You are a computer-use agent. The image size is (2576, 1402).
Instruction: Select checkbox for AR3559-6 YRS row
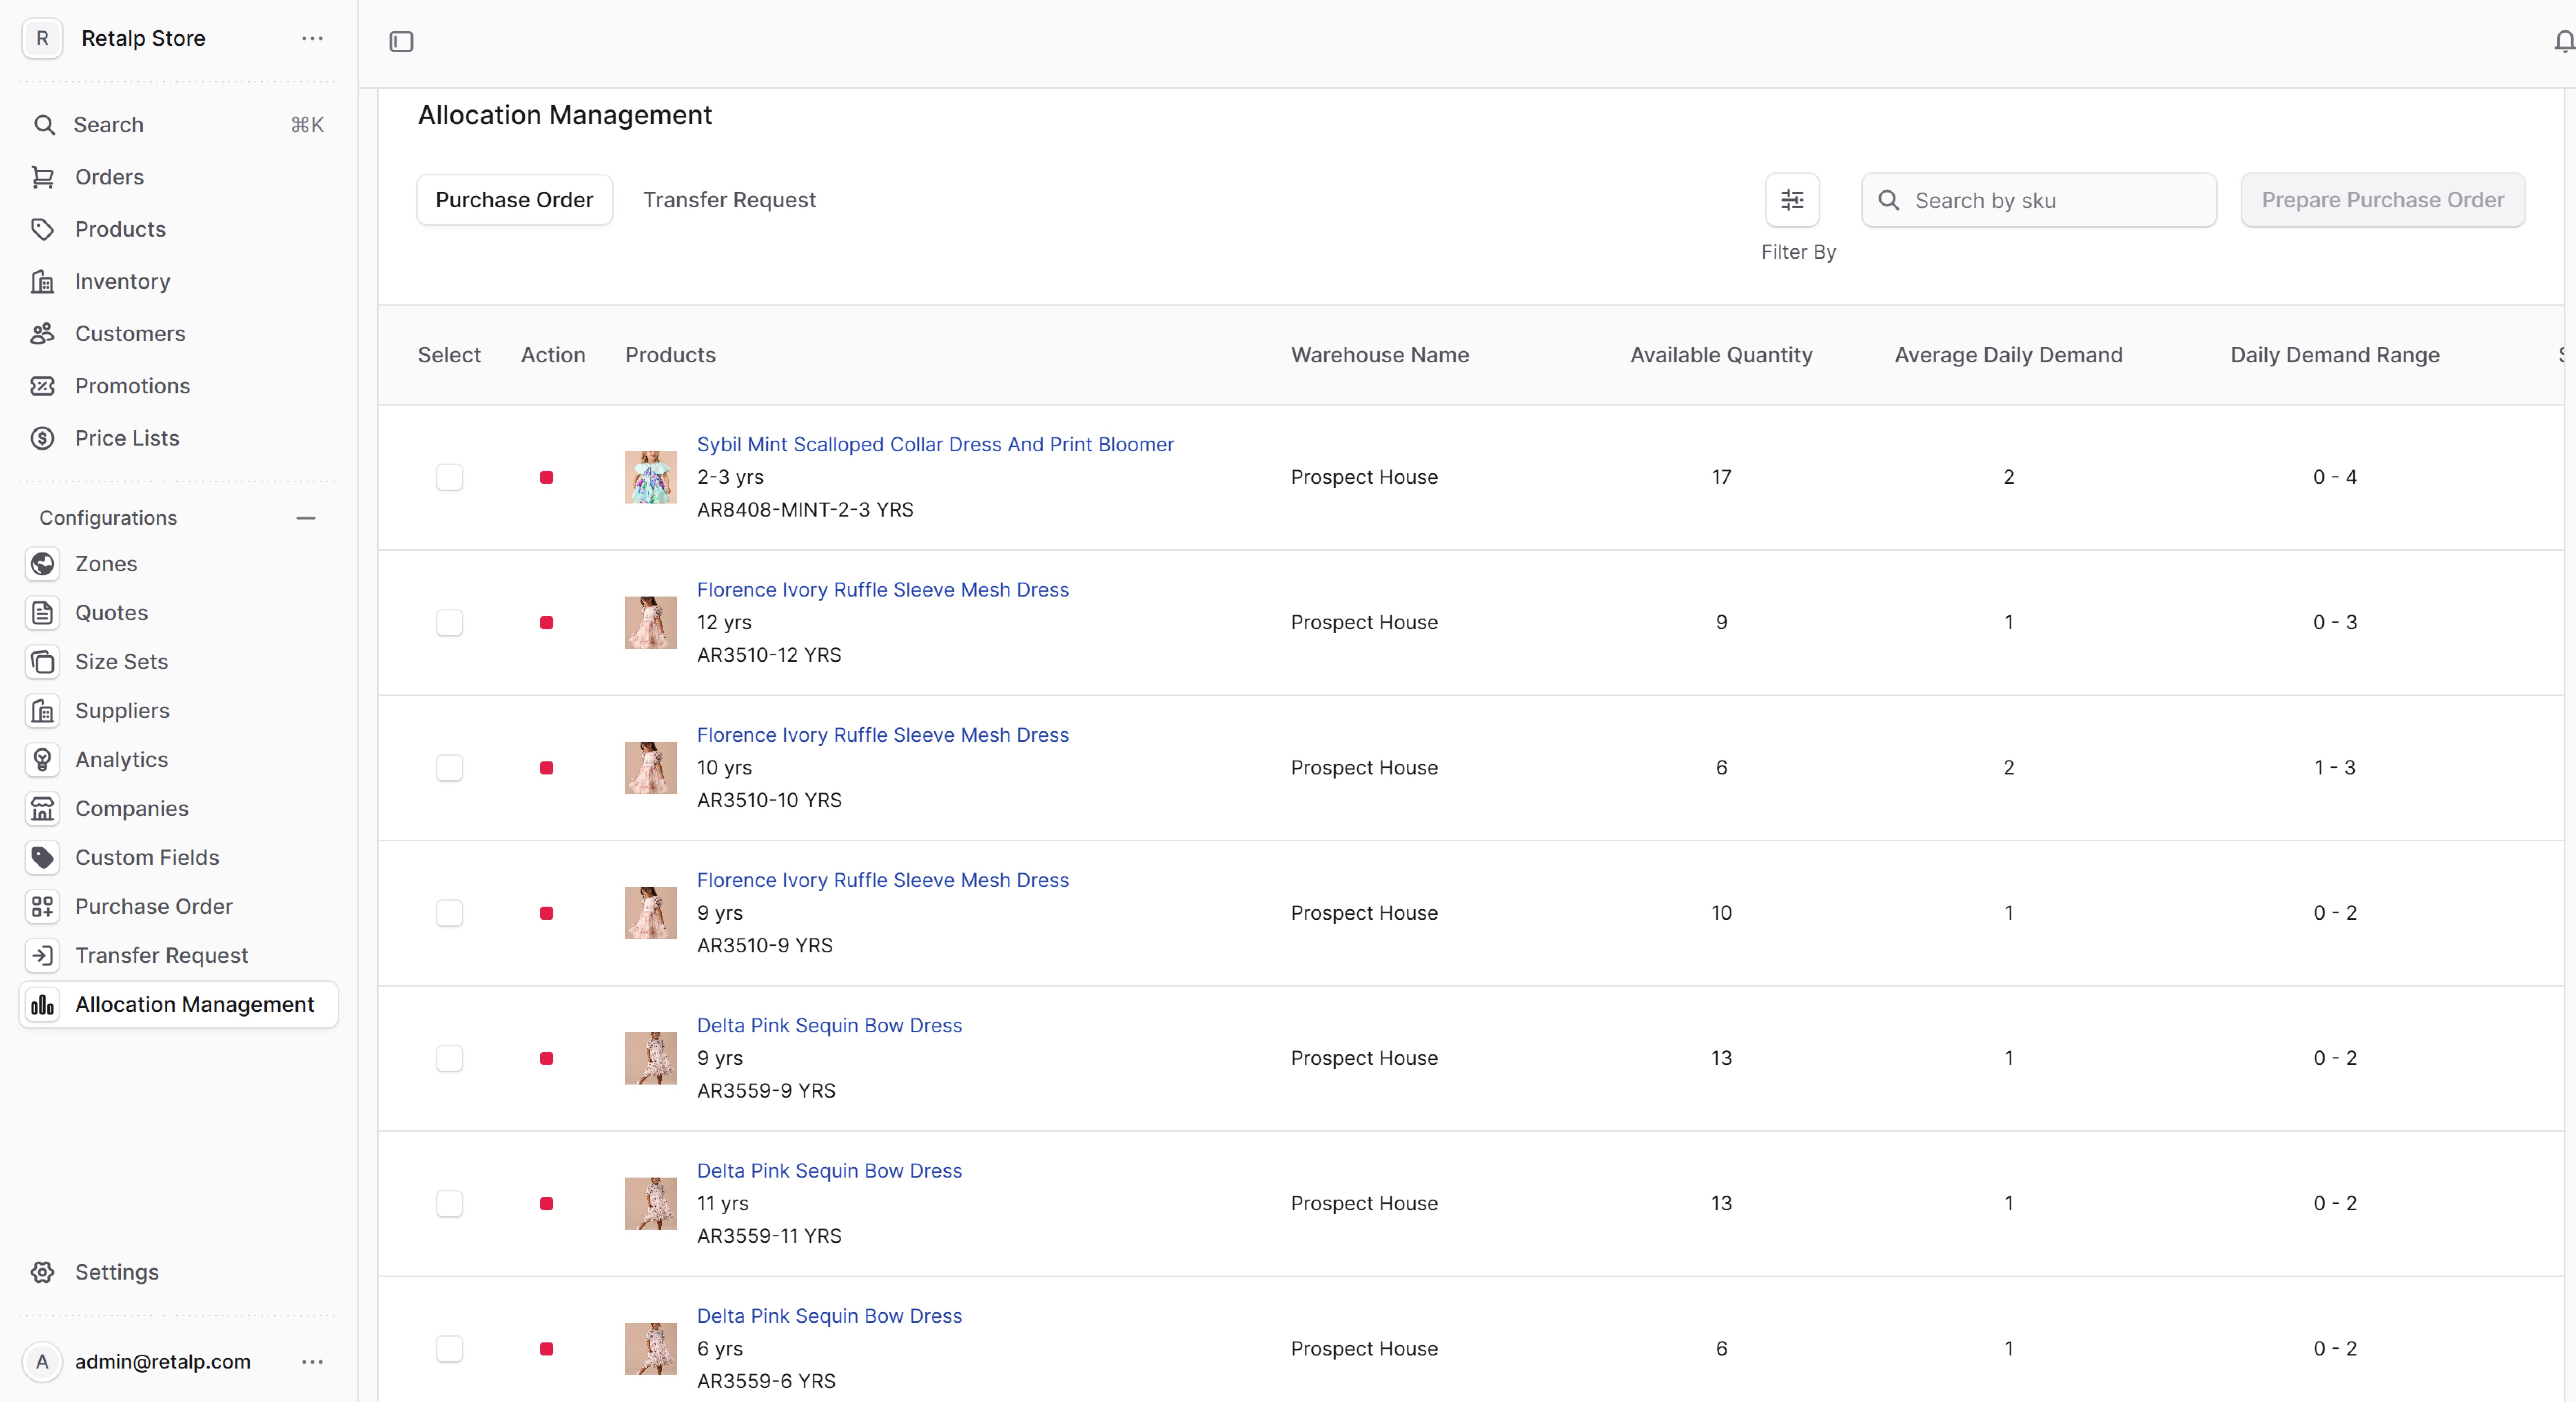(x=449, y=1349)
